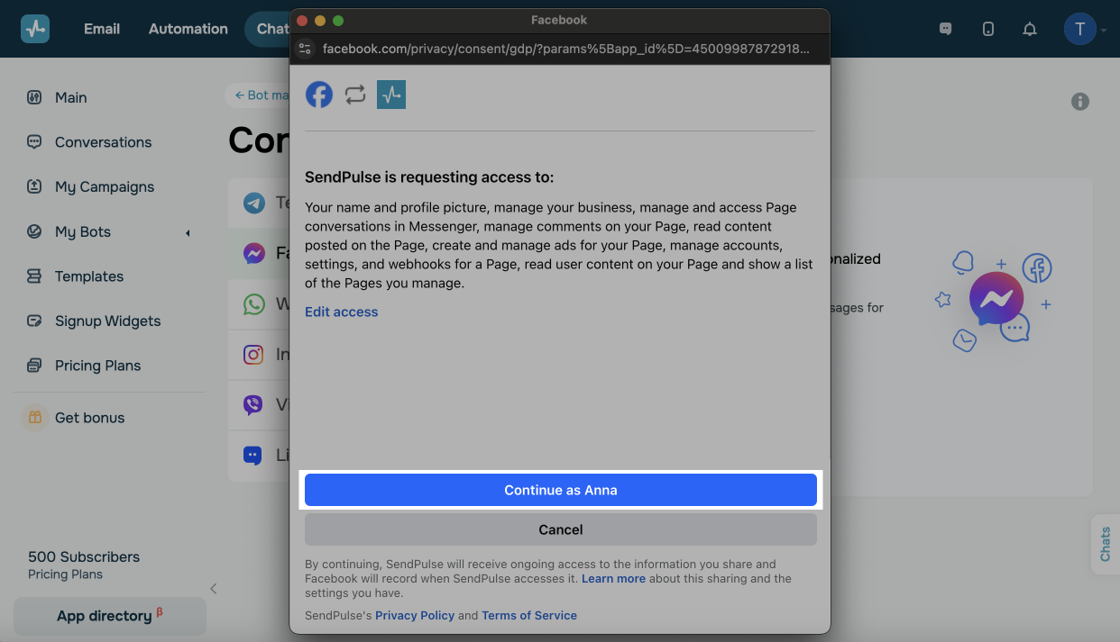1120x642 pixels.
Task: Open the notifications bell
Action: (x=1030, y=29)
